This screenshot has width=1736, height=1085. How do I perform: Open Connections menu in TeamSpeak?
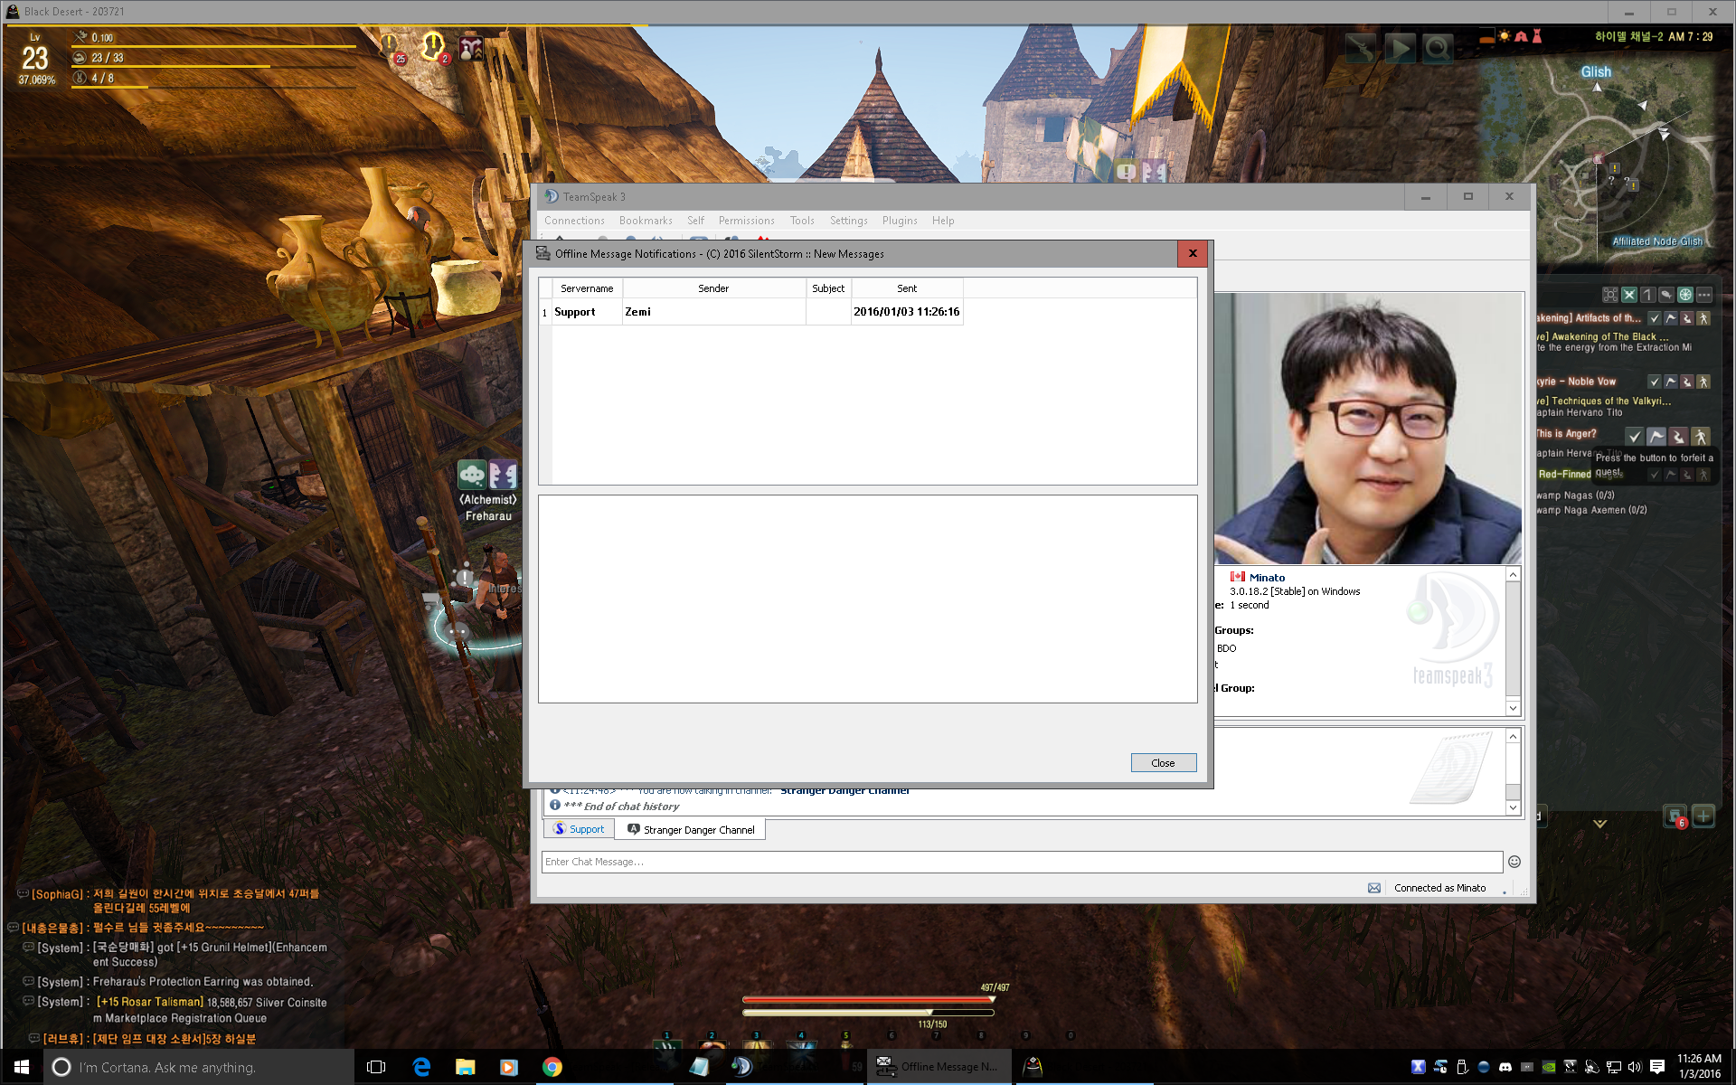(574, 221)
